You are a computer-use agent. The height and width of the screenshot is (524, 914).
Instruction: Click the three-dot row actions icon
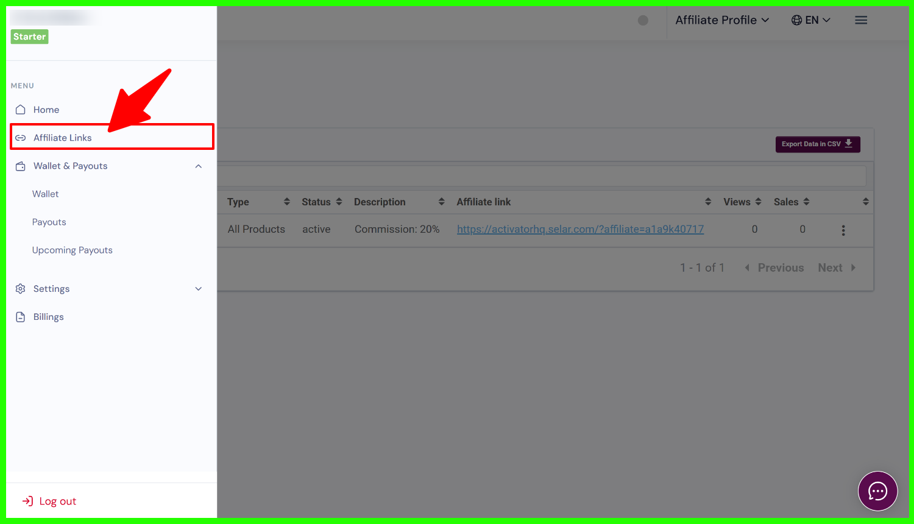(x=843, y=230)
